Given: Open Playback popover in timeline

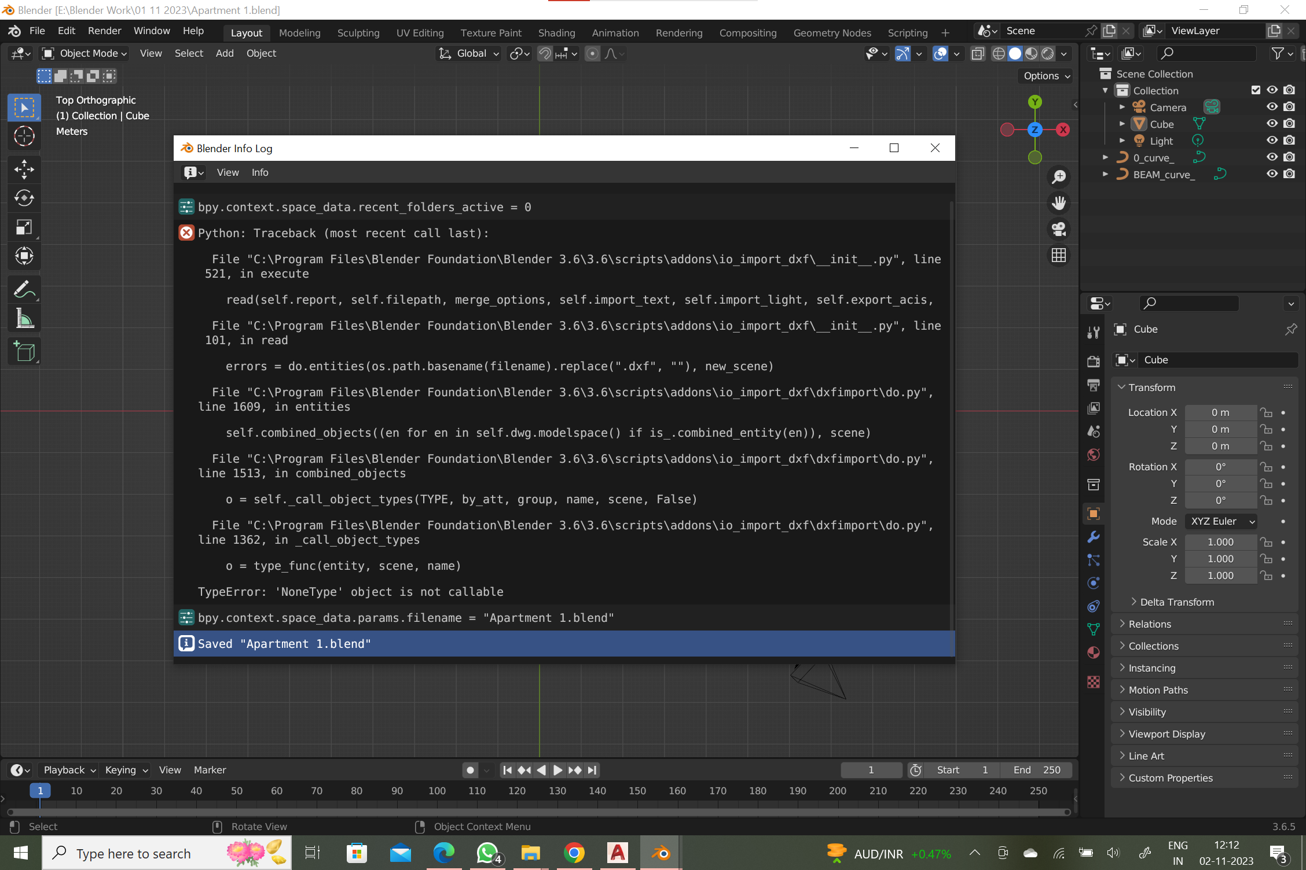Looking at the screenshot, I should 69,770.
